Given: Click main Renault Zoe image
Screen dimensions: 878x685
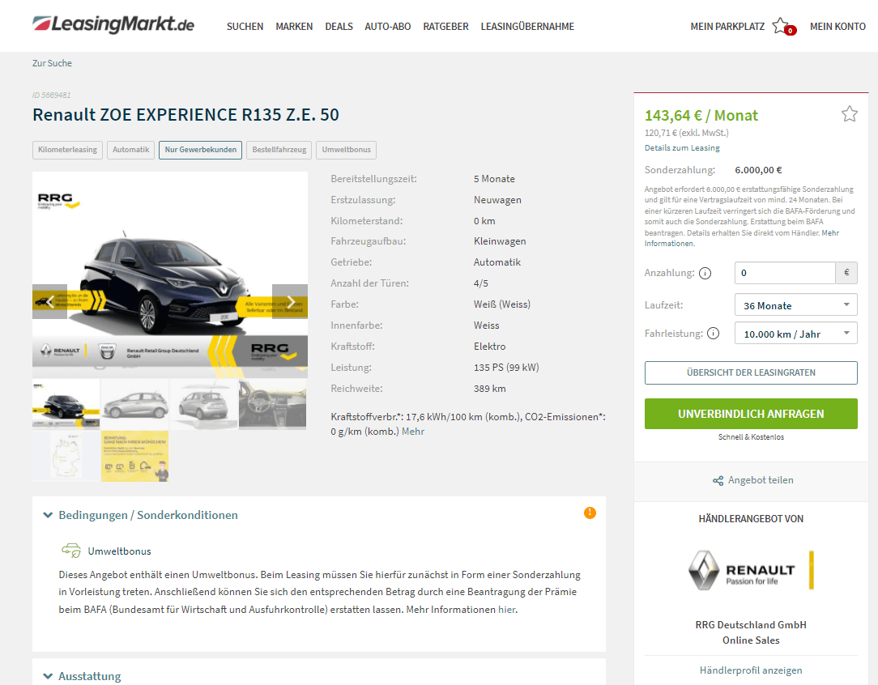Looking at the screenshot, I should click(x=170, y=274).
